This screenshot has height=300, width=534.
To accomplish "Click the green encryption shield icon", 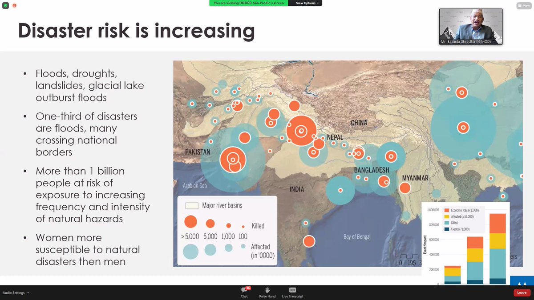I will coord(6,5).
